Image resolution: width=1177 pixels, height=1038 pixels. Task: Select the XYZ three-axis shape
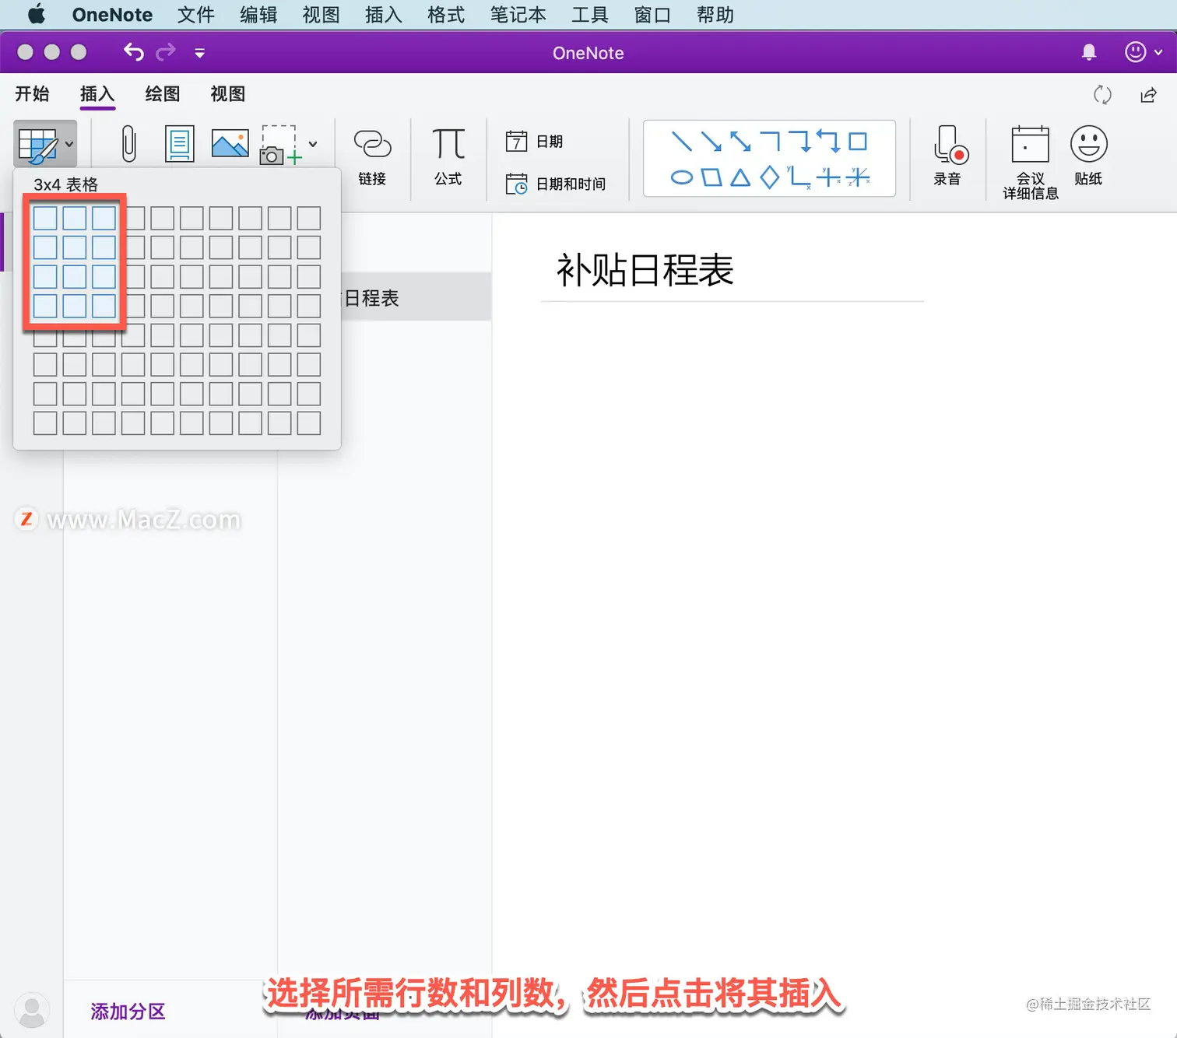coord(858,177)
